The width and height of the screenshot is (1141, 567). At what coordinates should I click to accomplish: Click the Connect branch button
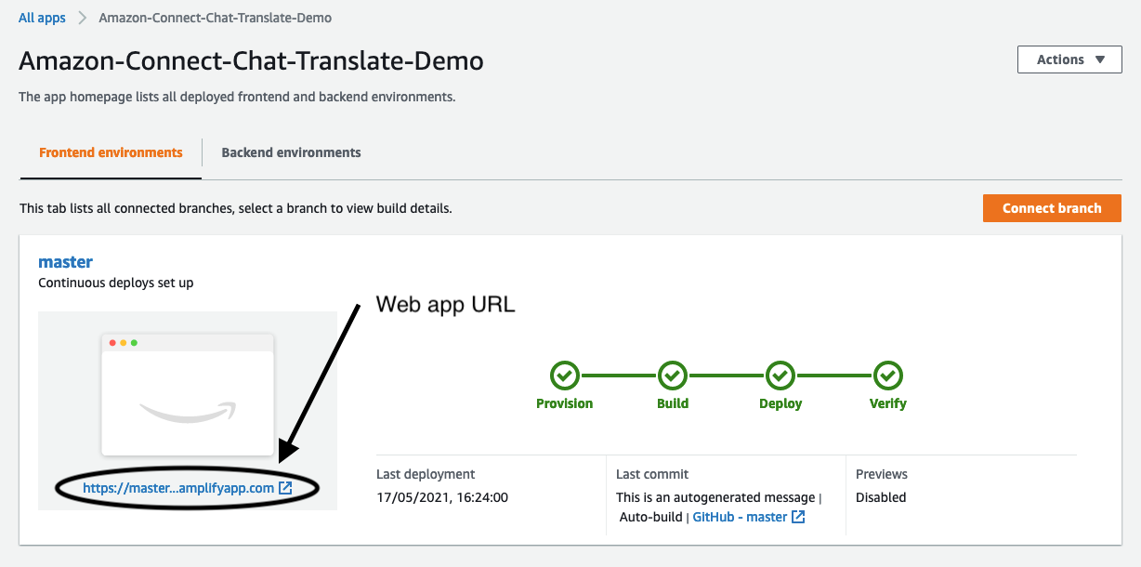(x=1052, y=208)
